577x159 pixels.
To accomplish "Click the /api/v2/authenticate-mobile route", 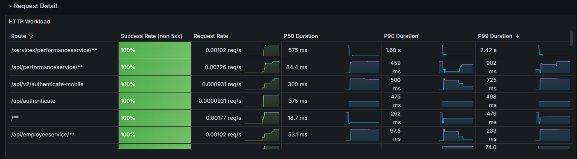I will tap(47, 84).
